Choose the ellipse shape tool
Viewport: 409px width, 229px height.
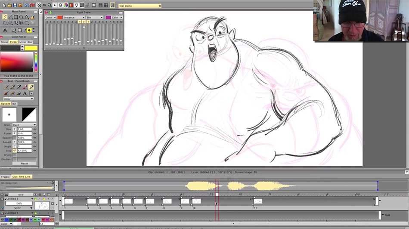pos(22,17)
